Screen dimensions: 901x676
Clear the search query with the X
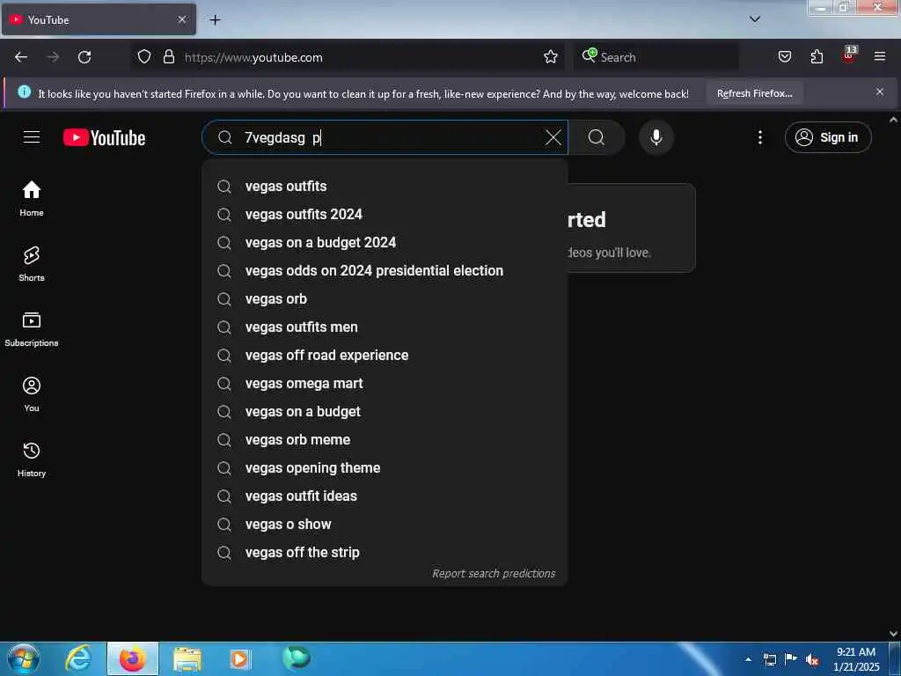pos(553,137)
